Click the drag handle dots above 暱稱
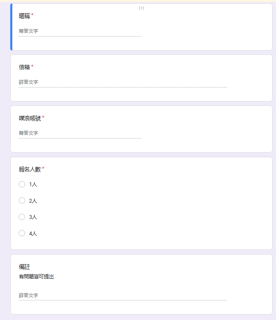This screenshot has height=320, width=276. pyautogui.click(x=141, y=8)
